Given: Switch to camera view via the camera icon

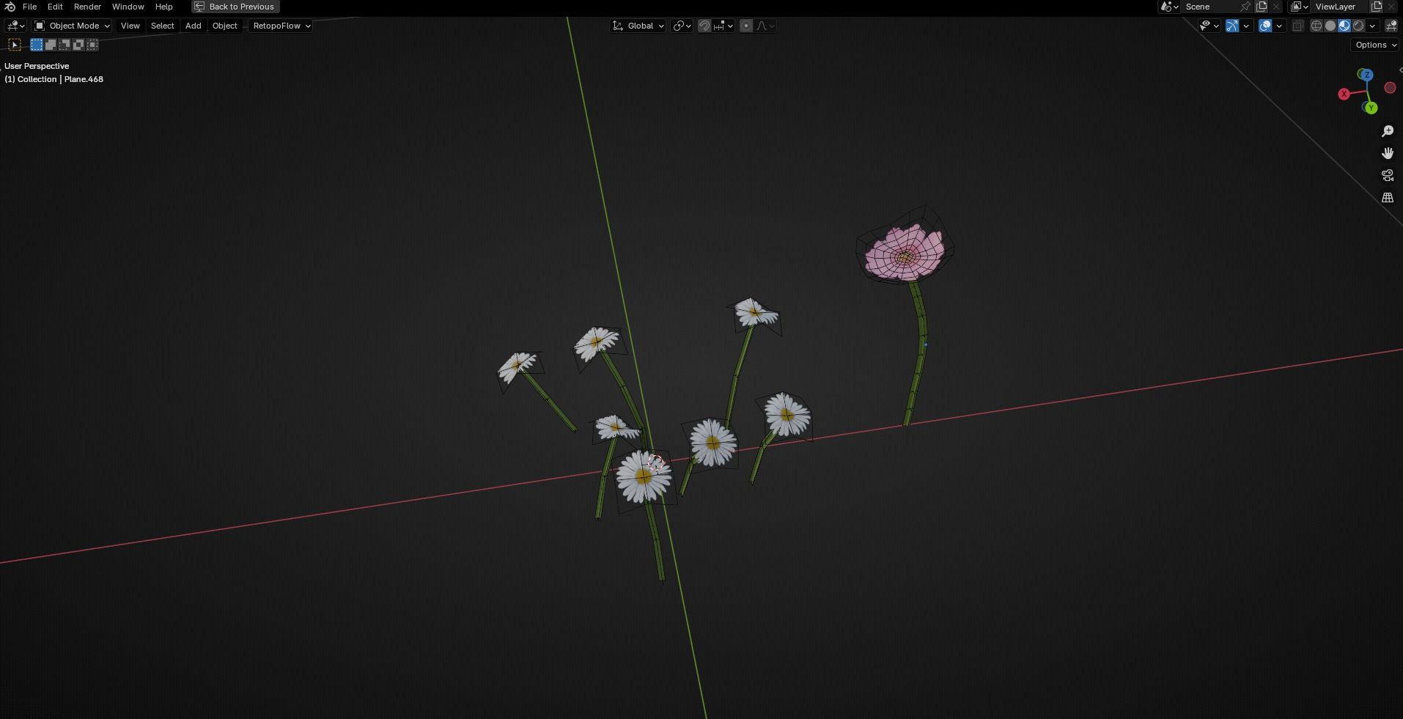Looking at the screenshot, I should click(x=1388, y=175).
